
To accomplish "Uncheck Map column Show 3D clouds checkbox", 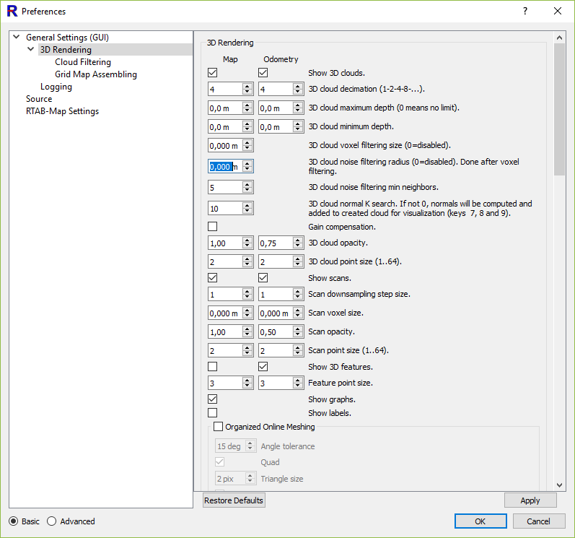I will pos(213,73).
